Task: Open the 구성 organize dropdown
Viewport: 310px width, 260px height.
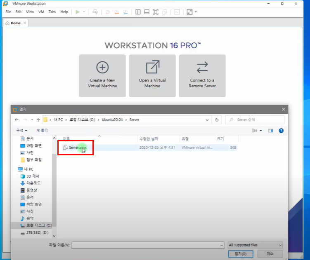Action: coord(21,131)
